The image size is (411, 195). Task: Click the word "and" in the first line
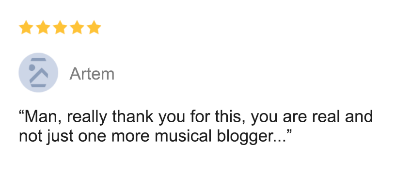coord(361,117)
